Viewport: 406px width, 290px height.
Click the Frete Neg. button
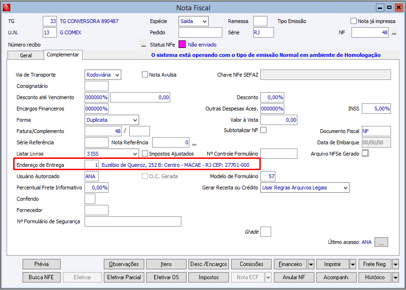(375, 264)
